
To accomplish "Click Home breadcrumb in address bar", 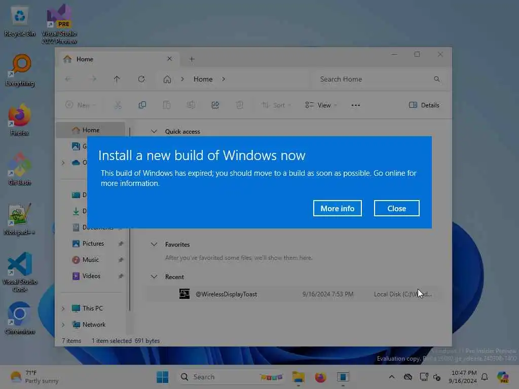I will pyautogui.click(x=203, y=79).
